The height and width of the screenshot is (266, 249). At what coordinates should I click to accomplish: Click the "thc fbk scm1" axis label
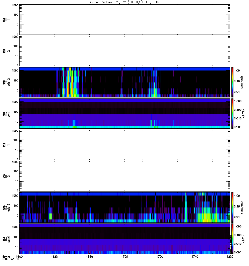(x=6, y=239)
